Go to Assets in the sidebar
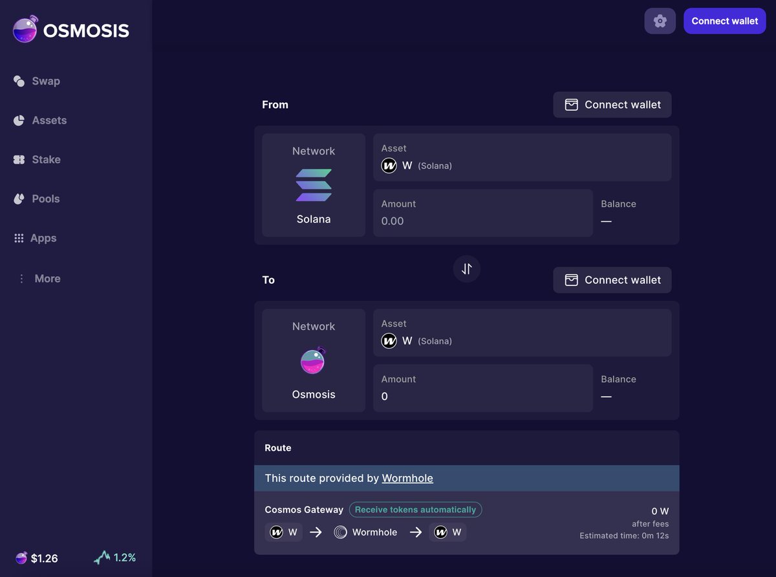The height and width of the screenshot is (577, 776). 40,120
